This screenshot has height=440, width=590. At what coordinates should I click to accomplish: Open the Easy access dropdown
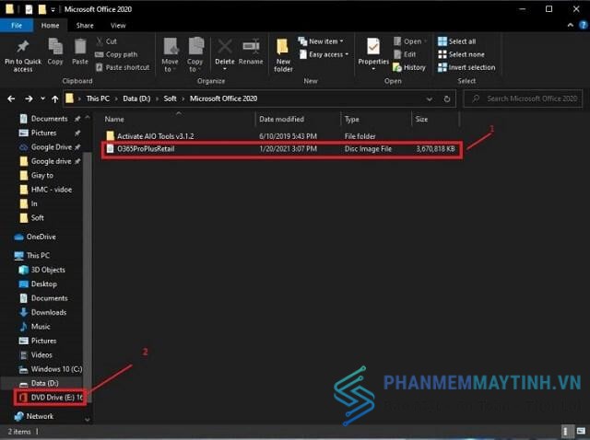click(x=324, y=54)
